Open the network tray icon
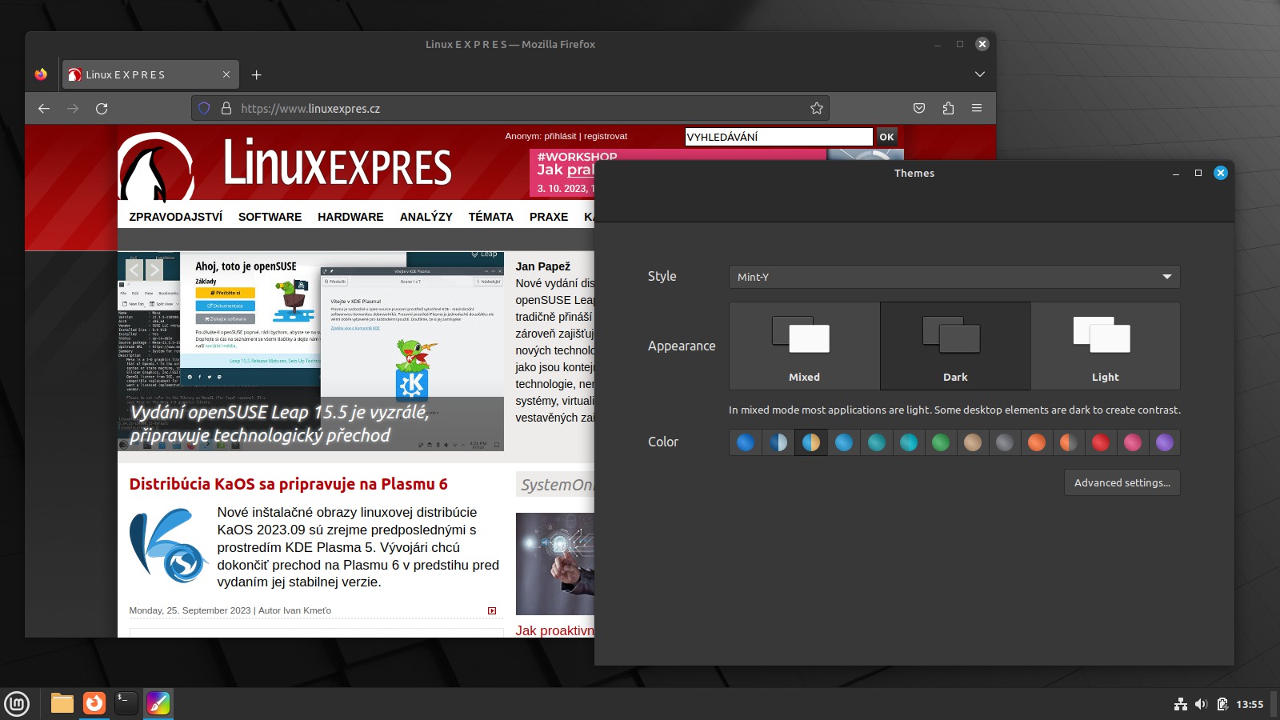Image resolution: width=1280 pixels, height=720 pixels. coord(1180,704)
